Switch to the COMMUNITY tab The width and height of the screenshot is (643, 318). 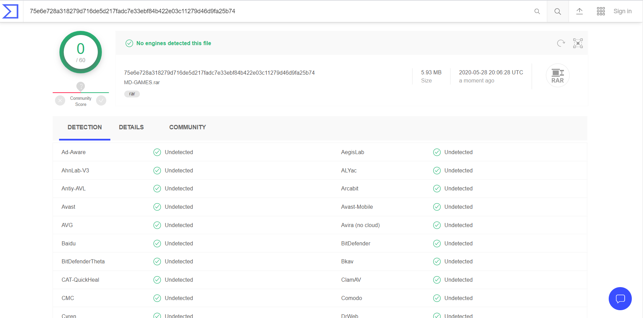187,127
